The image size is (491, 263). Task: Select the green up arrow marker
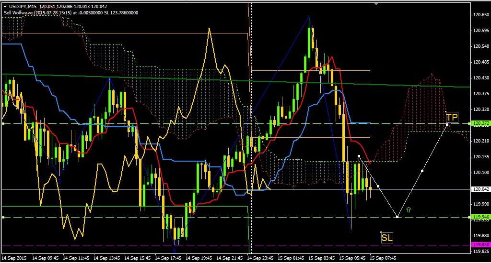pos(409,209)
